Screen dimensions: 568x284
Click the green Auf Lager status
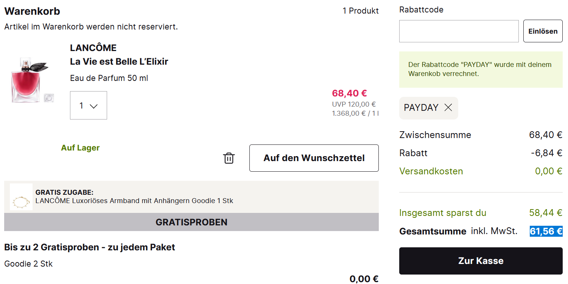click(x=80, y=148)
